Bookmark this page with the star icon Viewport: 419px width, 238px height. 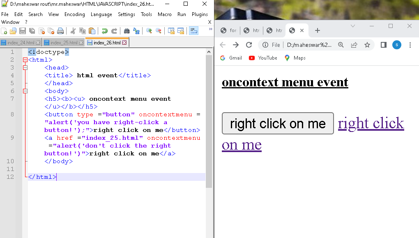(367, 45)
